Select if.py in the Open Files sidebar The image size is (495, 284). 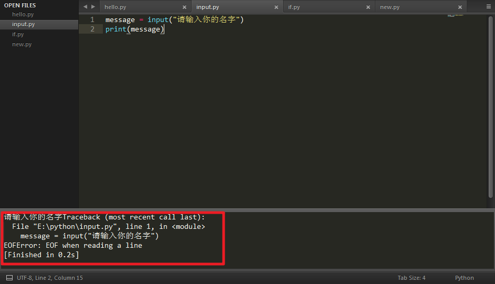(18, 34)
